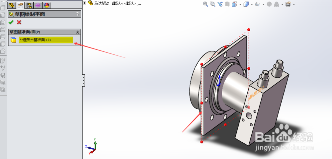This screenshot has width=332, height=159.
Task: Click the yellow cube face selection icon
Action: point(13,40)
